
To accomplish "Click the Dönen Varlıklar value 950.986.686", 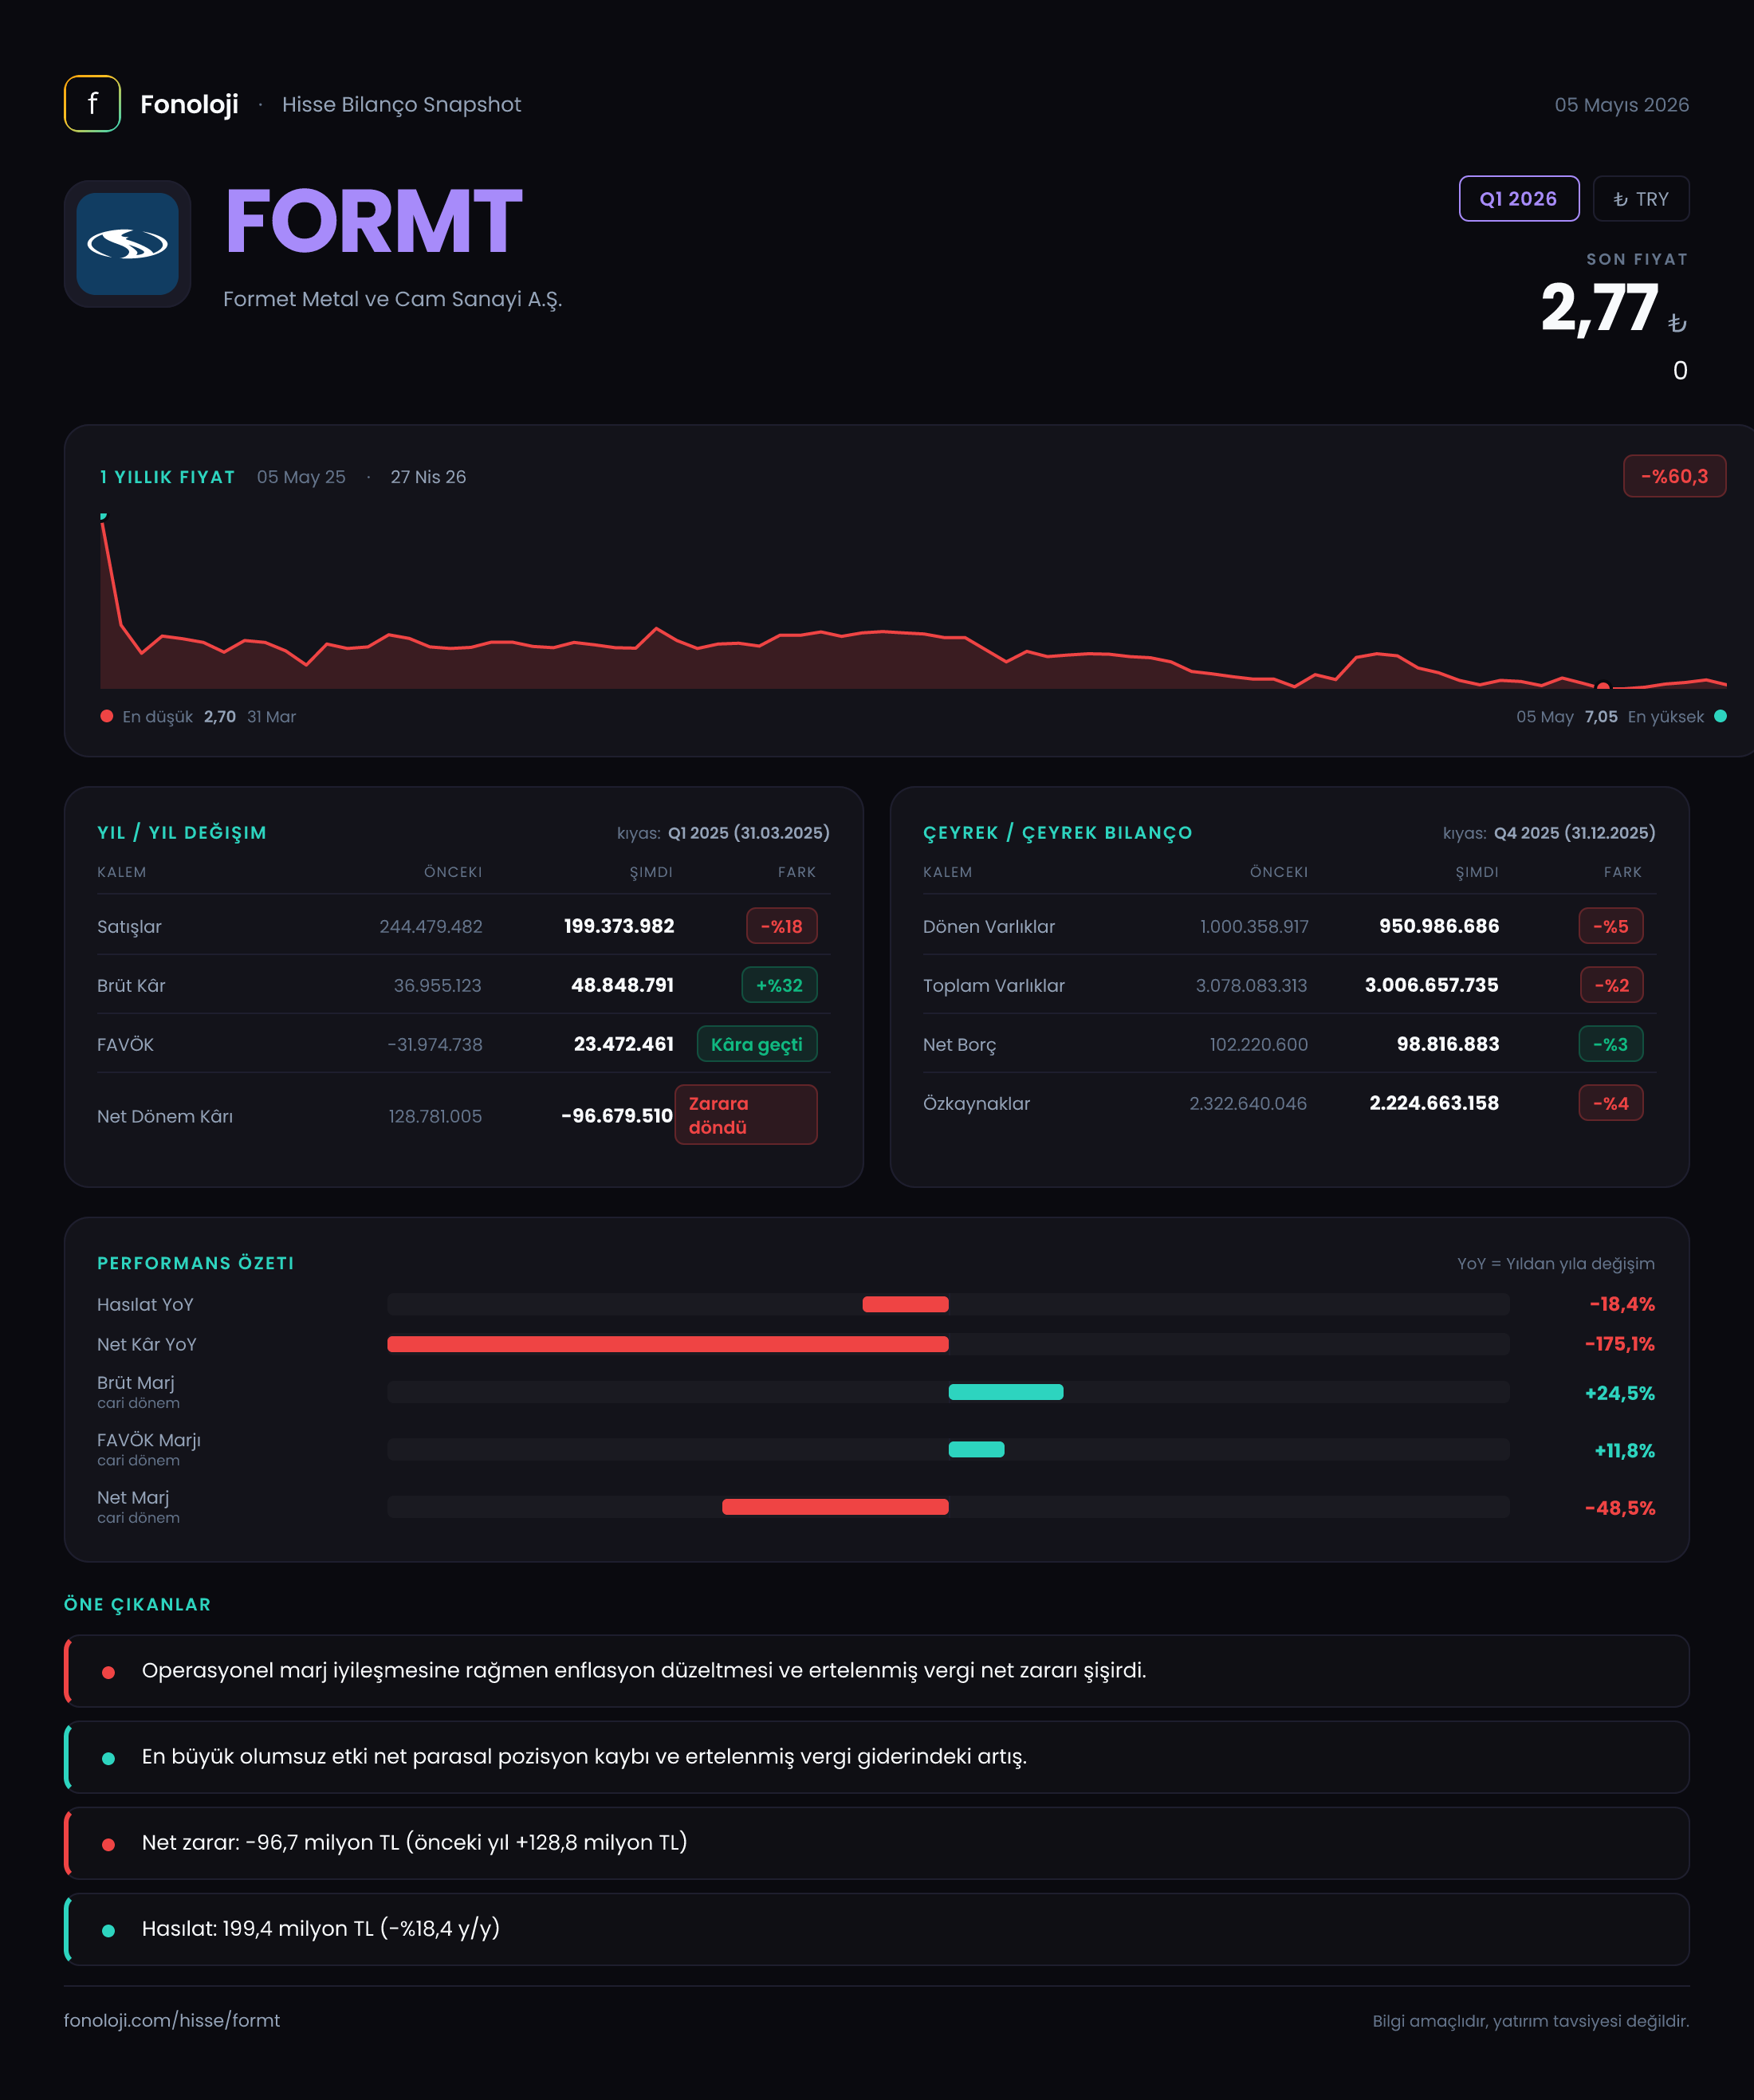I will (x=1438, y=926).
